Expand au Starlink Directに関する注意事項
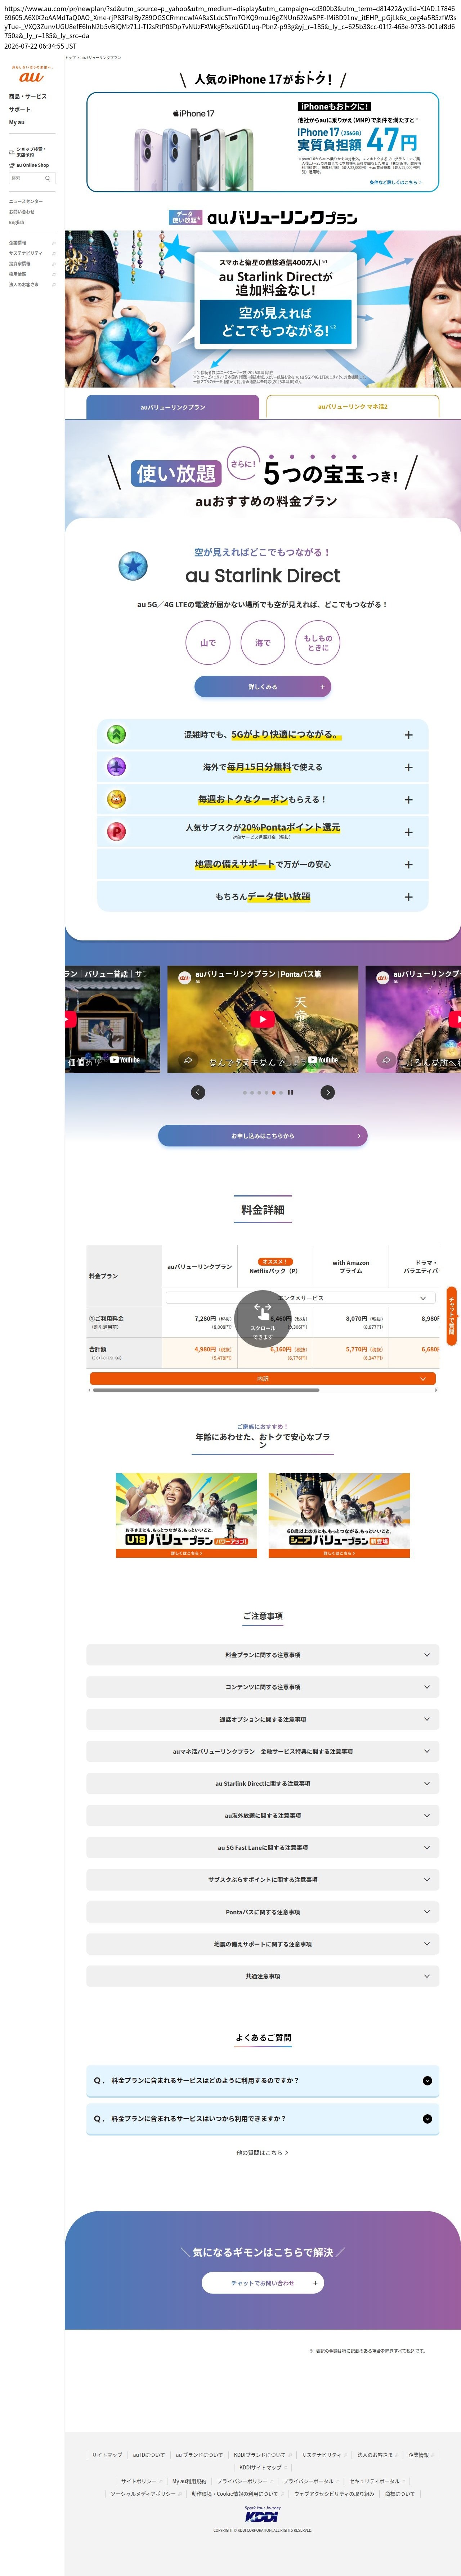This screenshot has width=461, height=2576. coord(263,1783)
